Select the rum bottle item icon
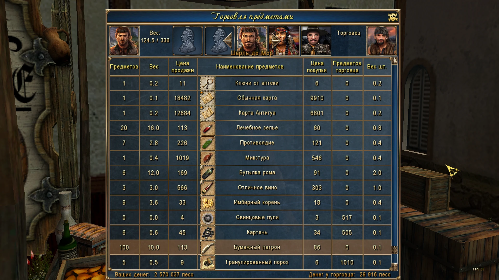Image resolution: width=499 pixels, height=280 pixels. point(208,173)
